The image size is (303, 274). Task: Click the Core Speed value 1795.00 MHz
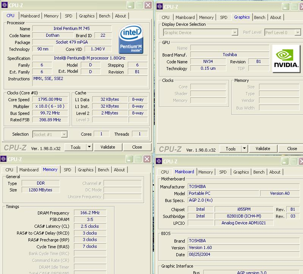(50, 99)
